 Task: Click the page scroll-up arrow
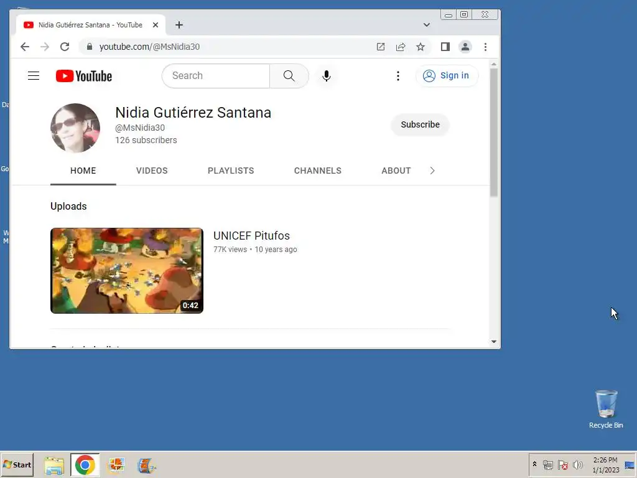point(493,64)
